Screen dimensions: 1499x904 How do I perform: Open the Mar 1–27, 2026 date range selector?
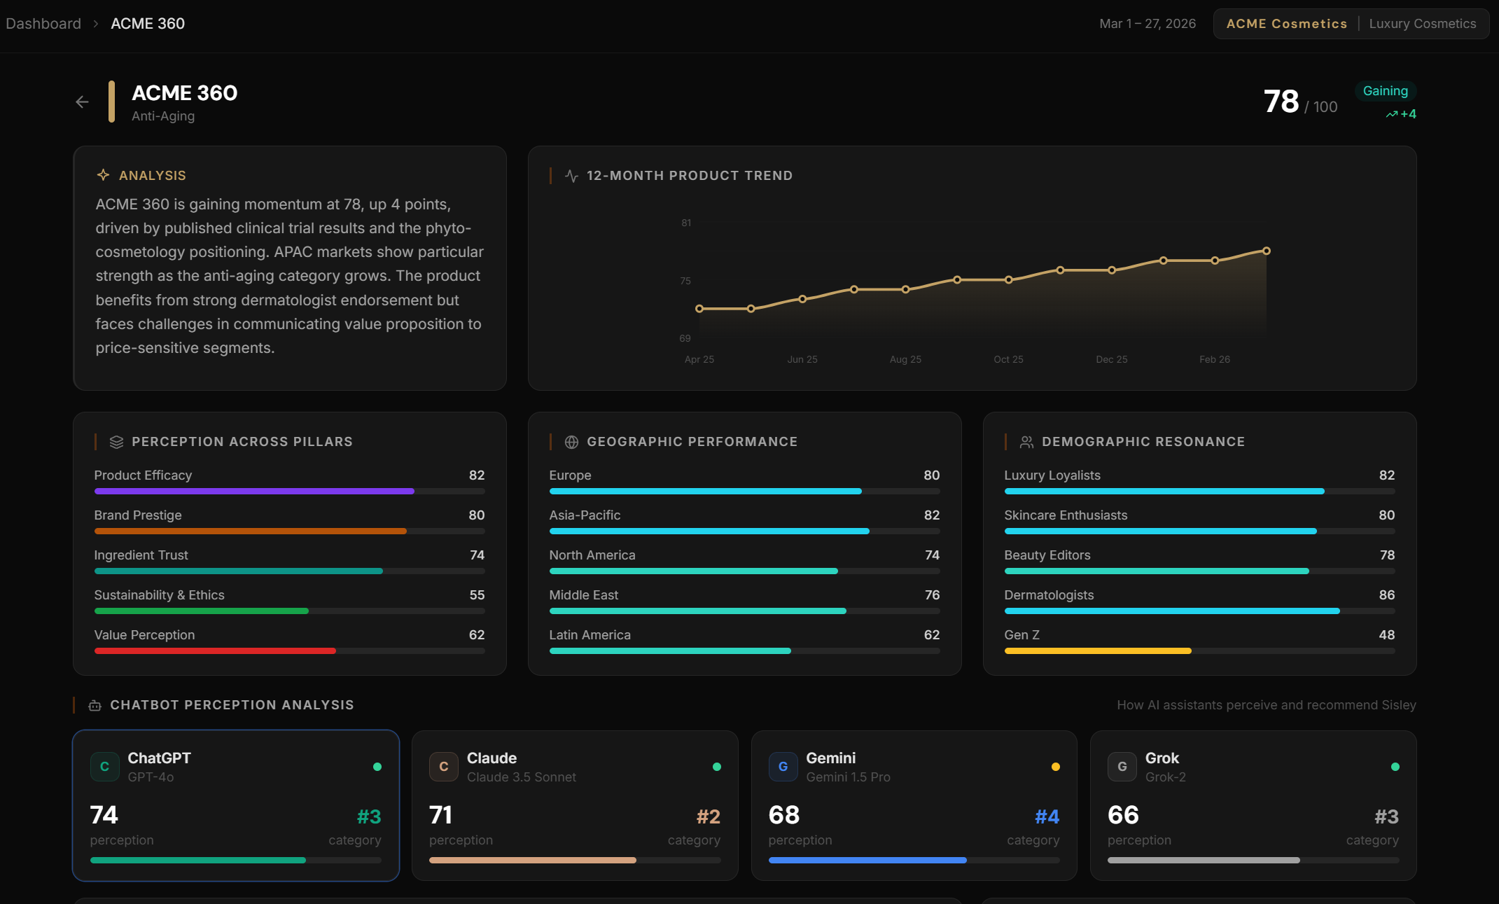tap(1148, 23)
